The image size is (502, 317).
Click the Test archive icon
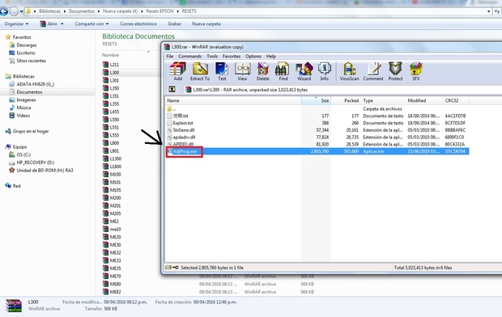pos(222,71)
